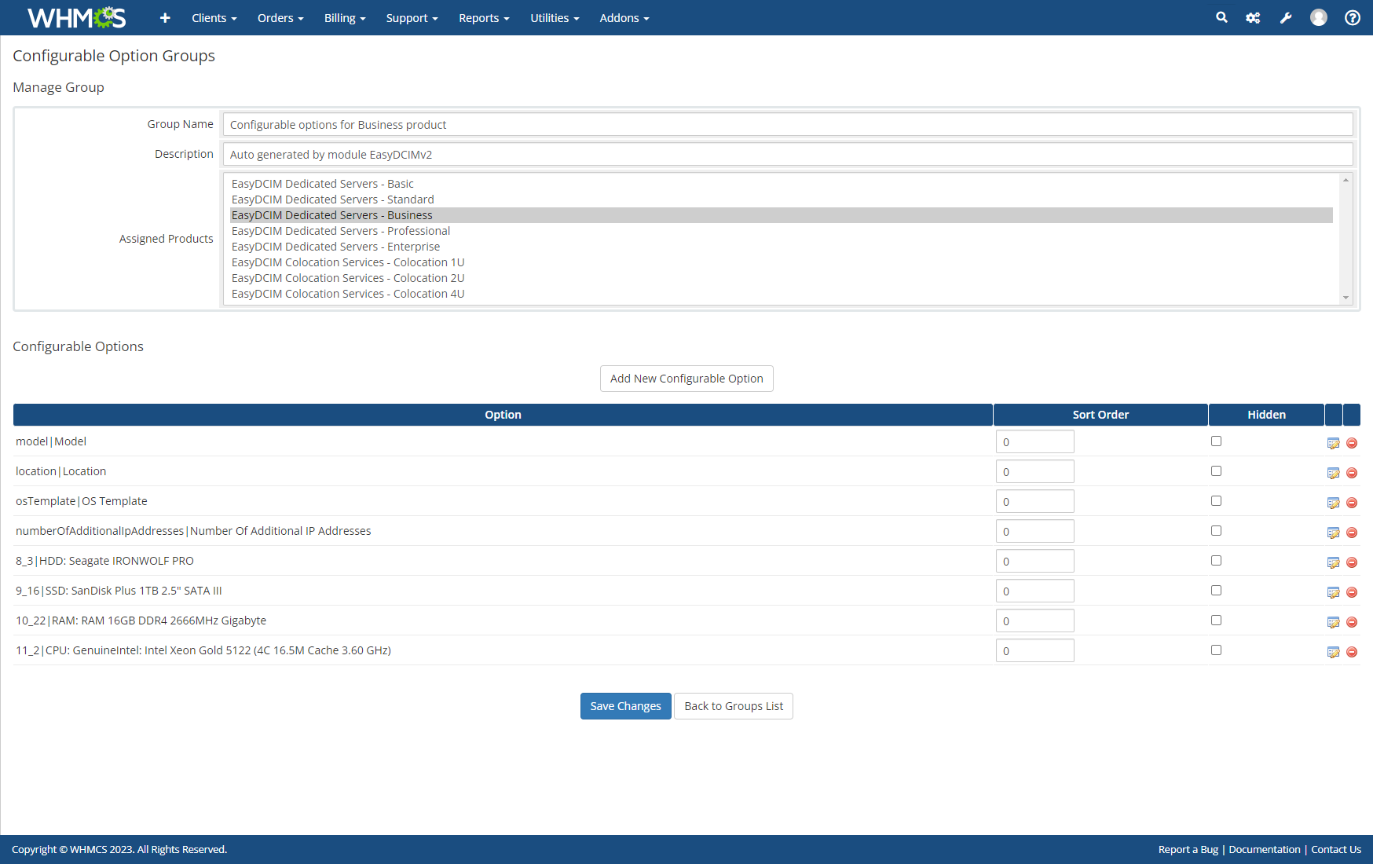Click Sort Order field for location|Location
The image size is (1373, 864).
pyautogui.click(x=1034, y=471)
